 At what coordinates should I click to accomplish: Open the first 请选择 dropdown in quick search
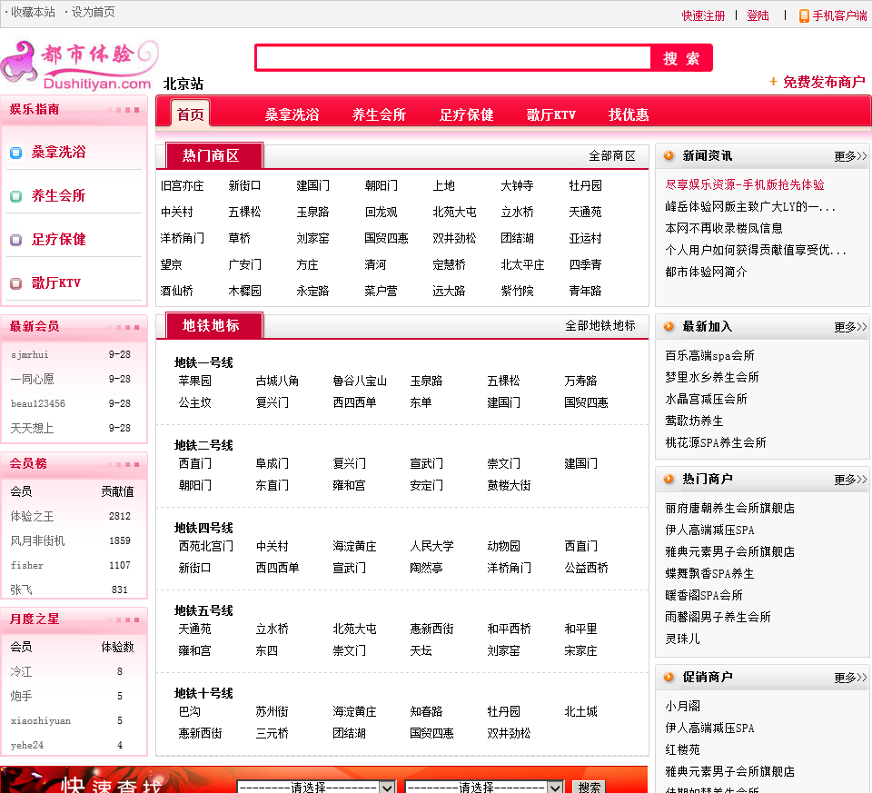click(316, 787)
